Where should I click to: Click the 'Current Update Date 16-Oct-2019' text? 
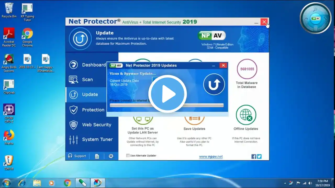tap(124, 83)
